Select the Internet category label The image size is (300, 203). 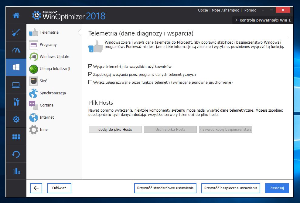pyautogui.click(x=47, y=117)
